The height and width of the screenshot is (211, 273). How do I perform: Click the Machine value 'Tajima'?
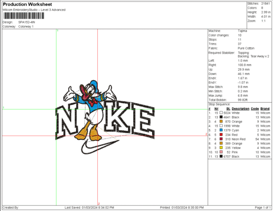click(243, 31)
